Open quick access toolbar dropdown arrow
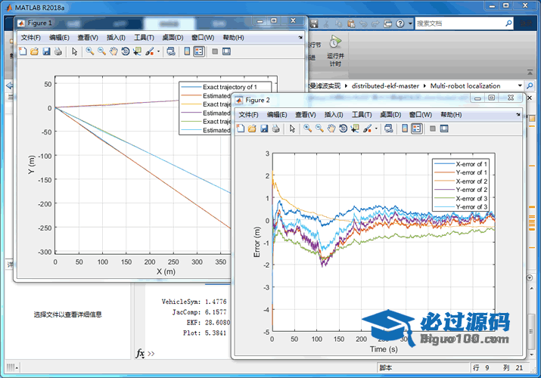This screenshot has width=541, height=378. pyautogui.click(x=410, y=23)
